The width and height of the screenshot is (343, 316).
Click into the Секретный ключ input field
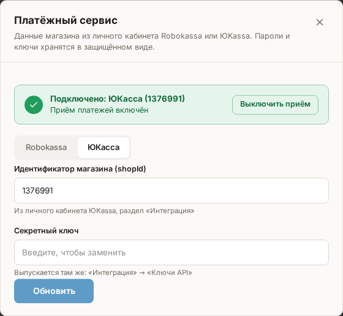click(x=171, y=252)
